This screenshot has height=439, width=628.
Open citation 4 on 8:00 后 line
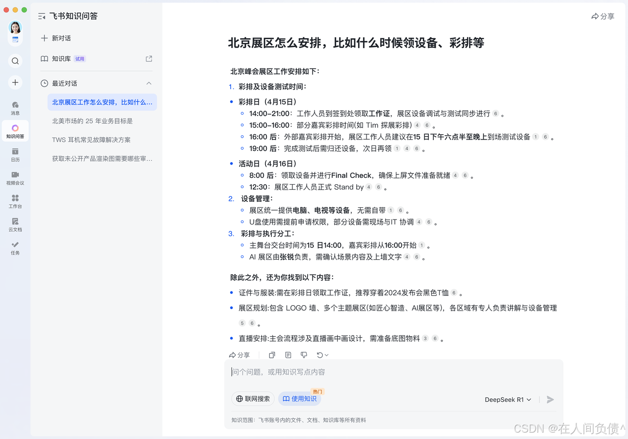[x=455, y=175]
